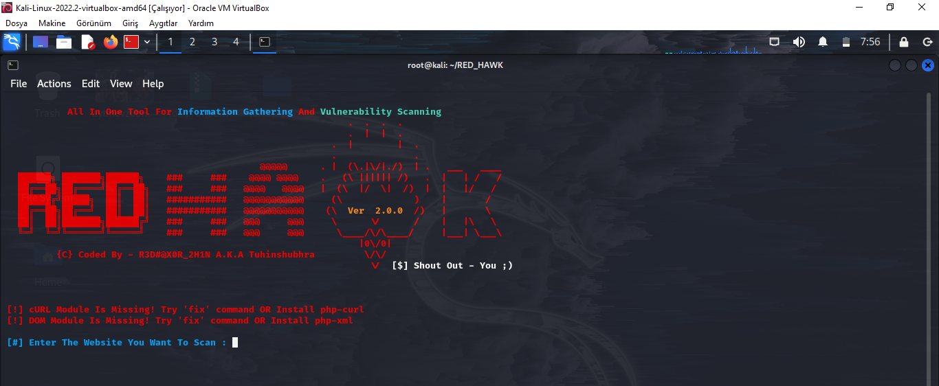
Task: Click the wired network status icon
Action: pyautogui.click(x=774, y=42)
